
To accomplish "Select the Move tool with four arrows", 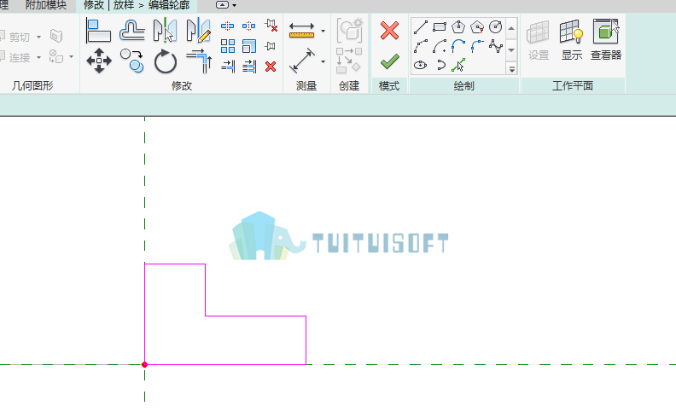I will coord(99,61).
